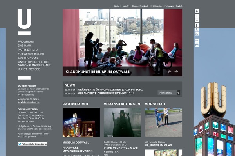The width and height of the screenshot is (235, 156).
Task: Select the text 44137 Dortmund
Action: point(26,95)
